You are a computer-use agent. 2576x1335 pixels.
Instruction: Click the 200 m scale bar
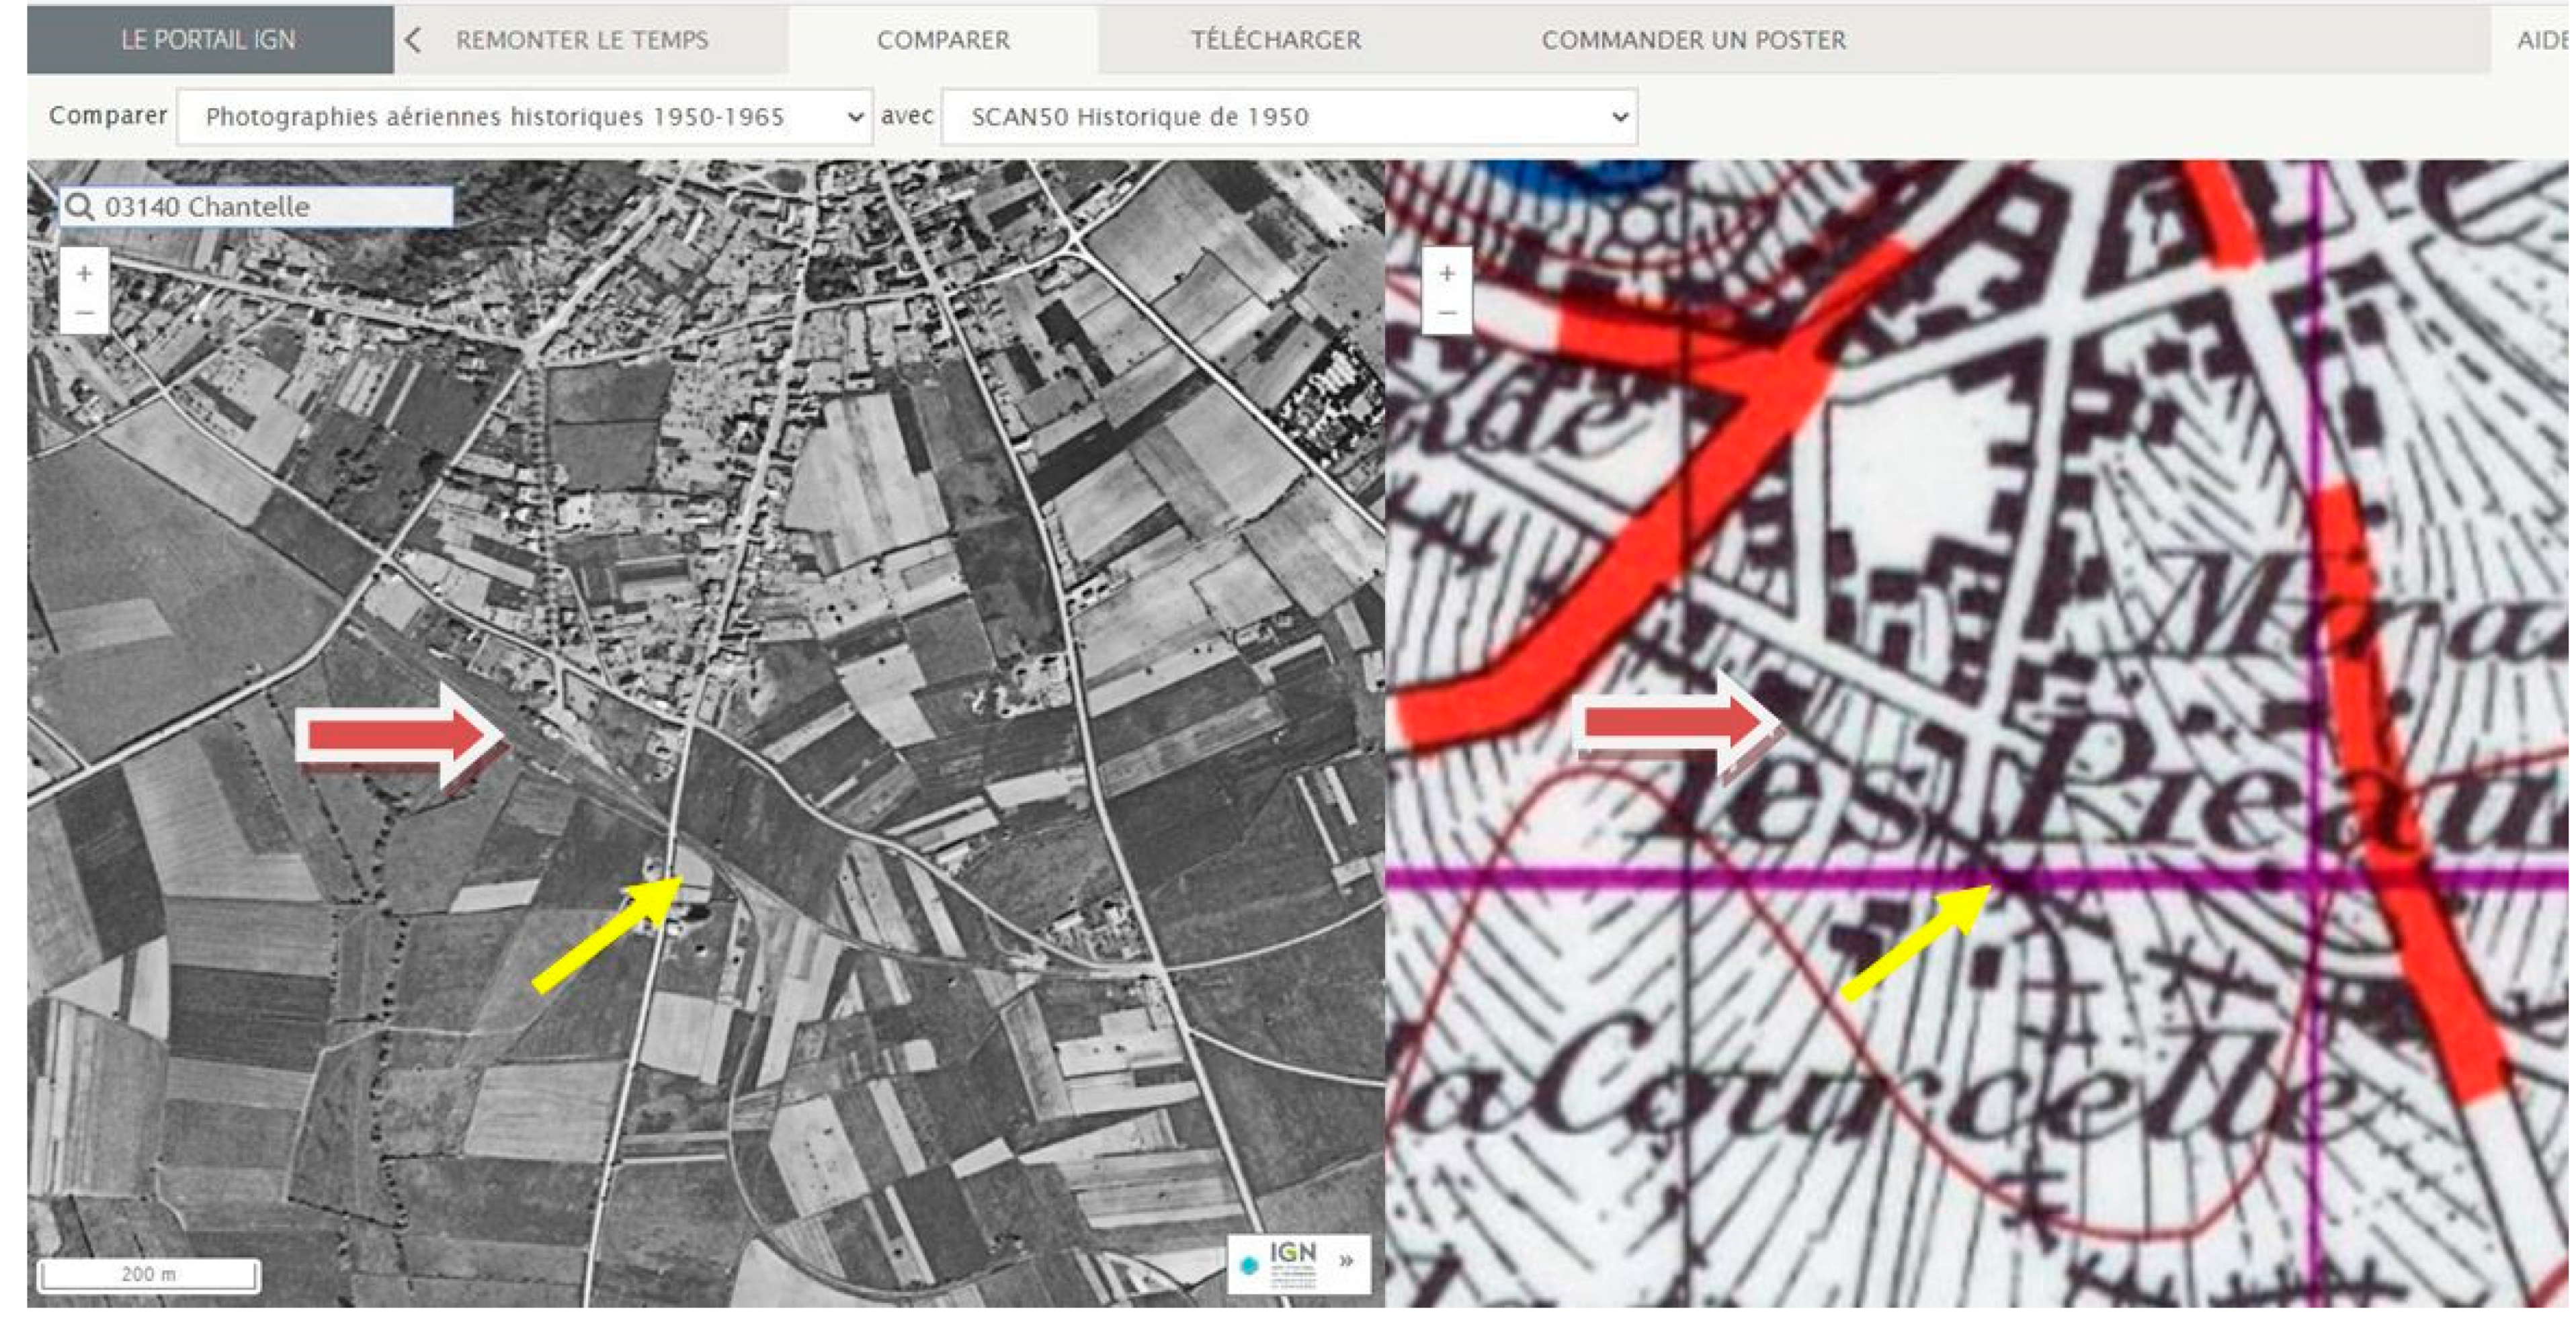149,1274
